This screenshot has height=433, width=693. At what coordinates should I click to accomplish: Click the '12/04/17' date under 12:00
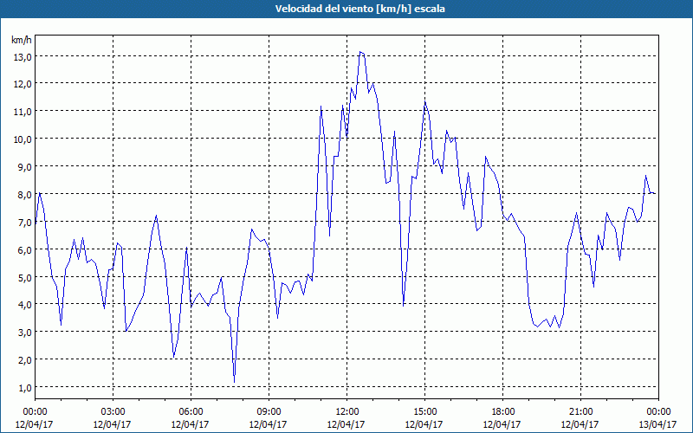click(x=346, y=424)
